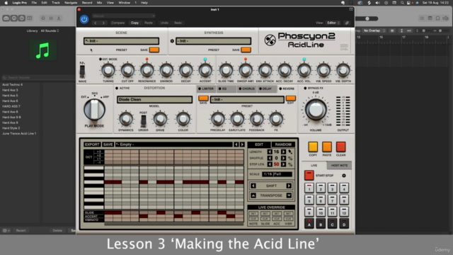Open the FX preset Init display

point(247,99)
